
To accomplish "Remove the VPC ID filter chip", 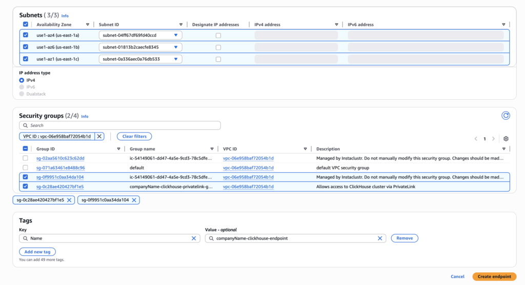I will (x=99, y=136).
